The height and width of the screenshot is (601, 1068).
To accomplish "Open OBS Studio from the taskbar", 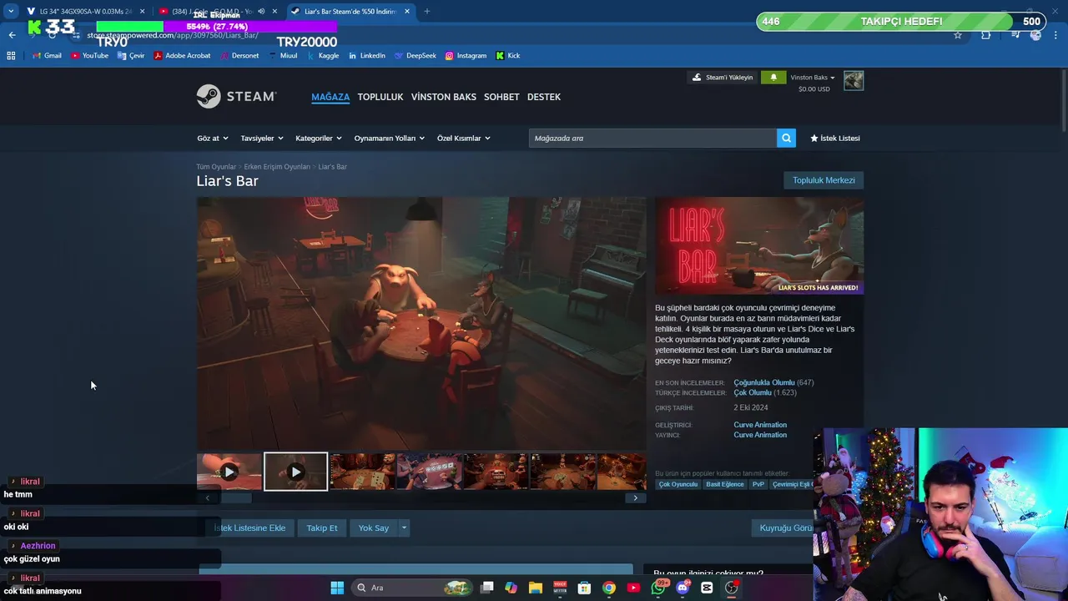I will tap(732, 588).
